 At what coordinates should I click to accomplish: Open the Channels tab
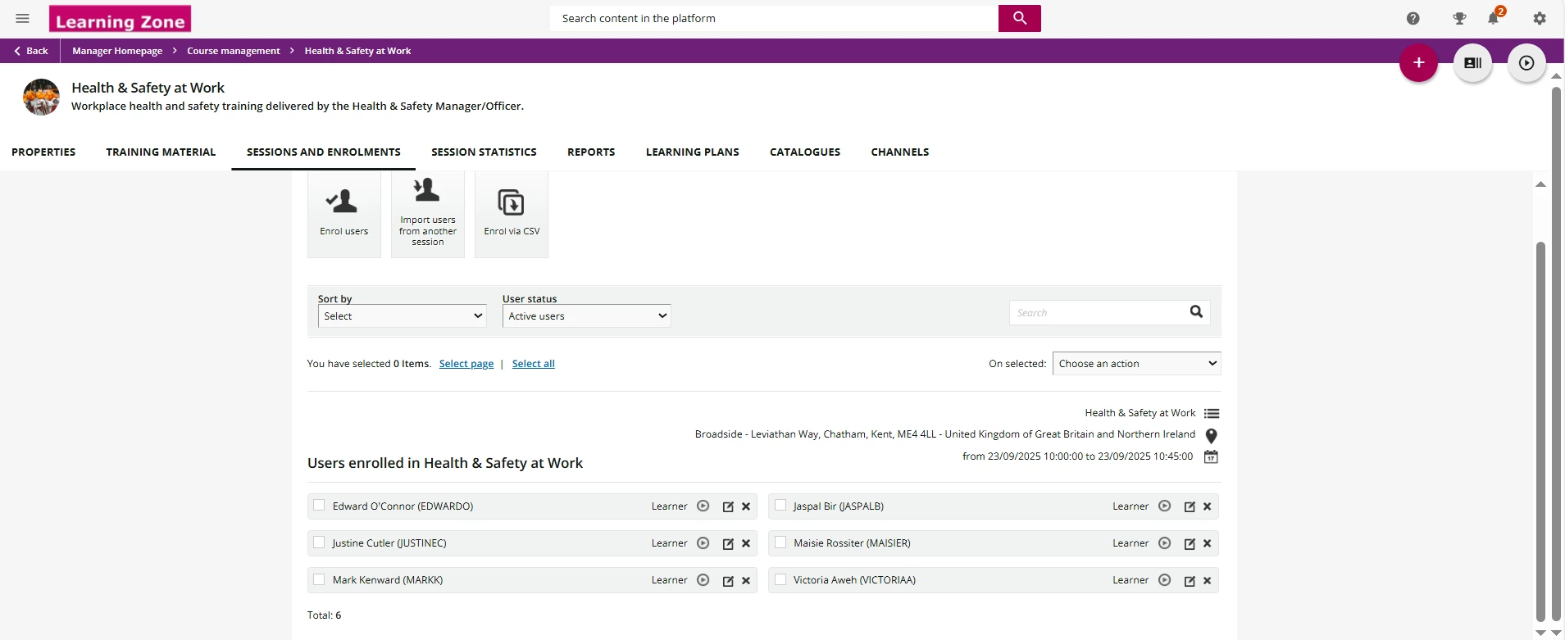(900, 152)
